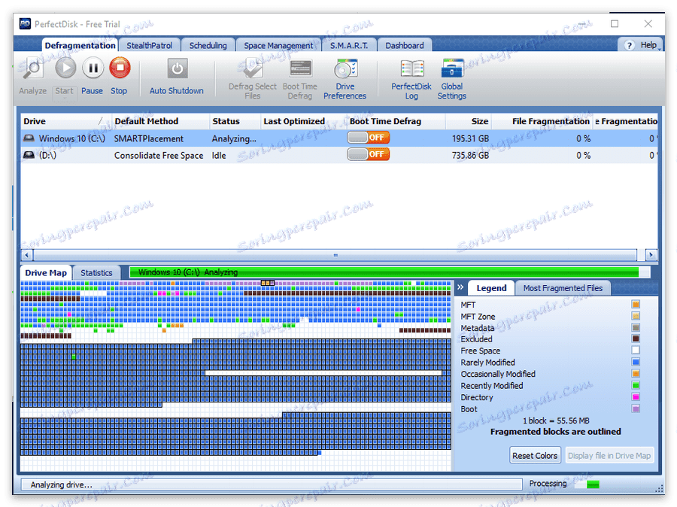Click the MFT color swatch

(x=636, y=305)
